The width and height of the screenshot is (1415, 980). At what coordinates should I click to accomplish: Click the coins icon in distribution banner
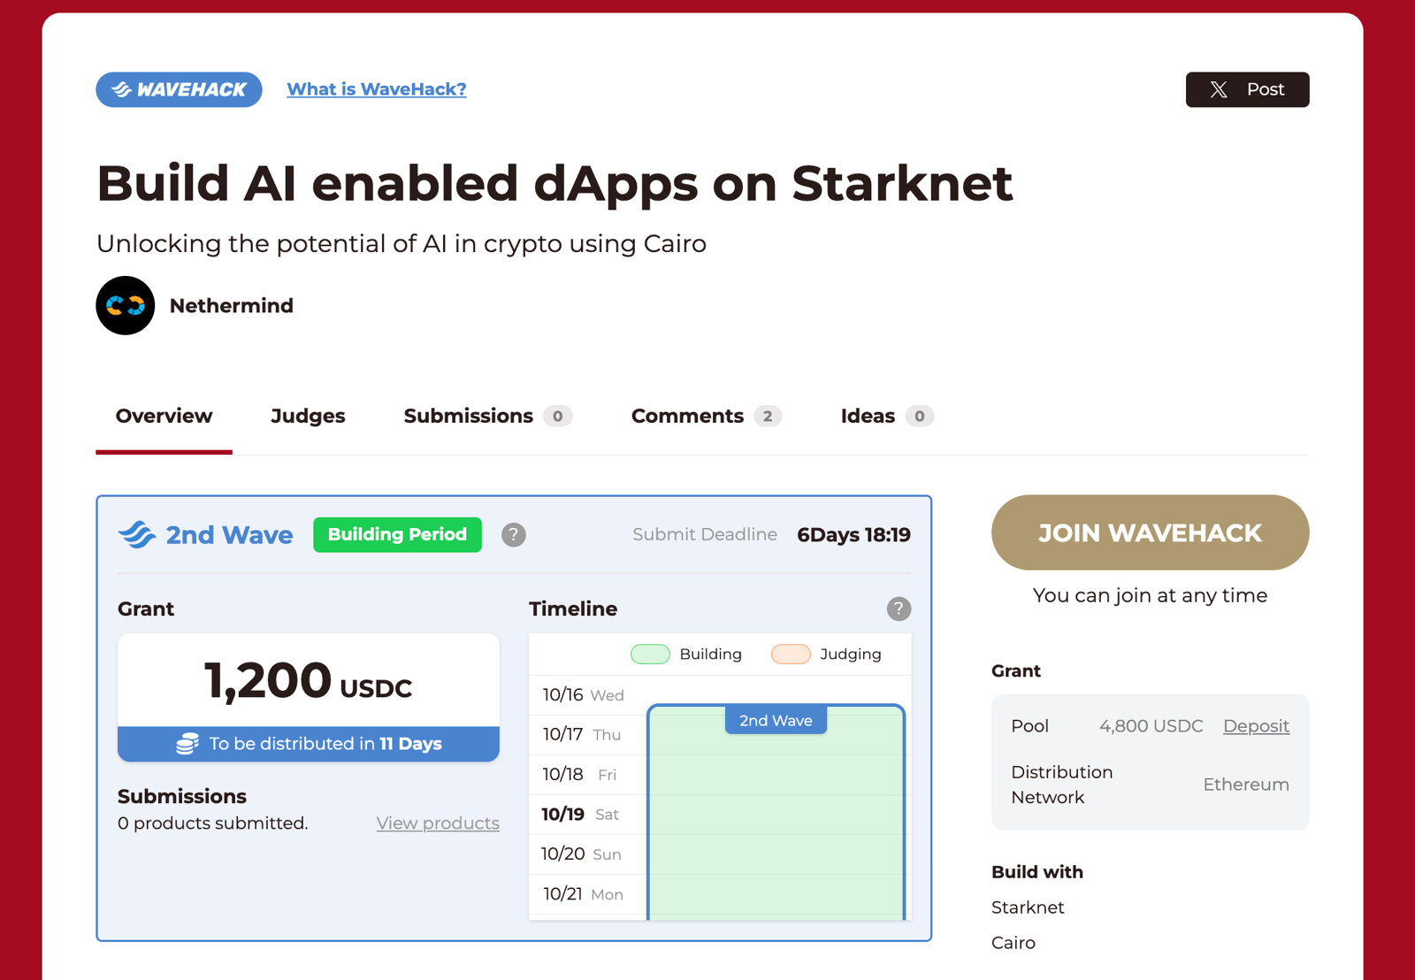click(x=187, y=744)
